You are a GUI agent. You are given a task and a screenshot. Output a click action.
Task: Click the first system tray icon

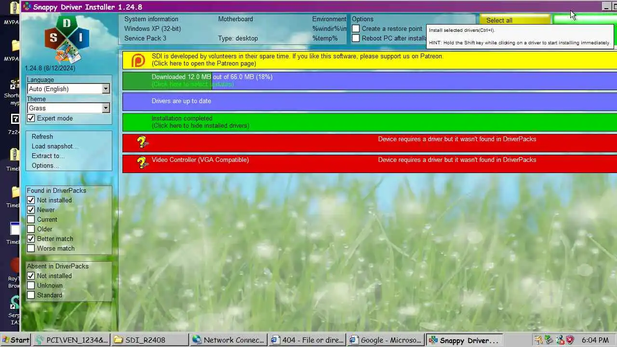(538, 340)
